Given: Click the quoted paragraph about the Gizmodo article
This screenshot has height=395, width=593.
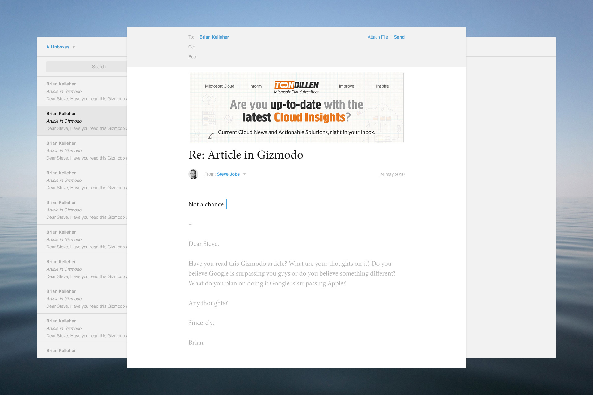Looking at the screenshot, I should 292,273.
